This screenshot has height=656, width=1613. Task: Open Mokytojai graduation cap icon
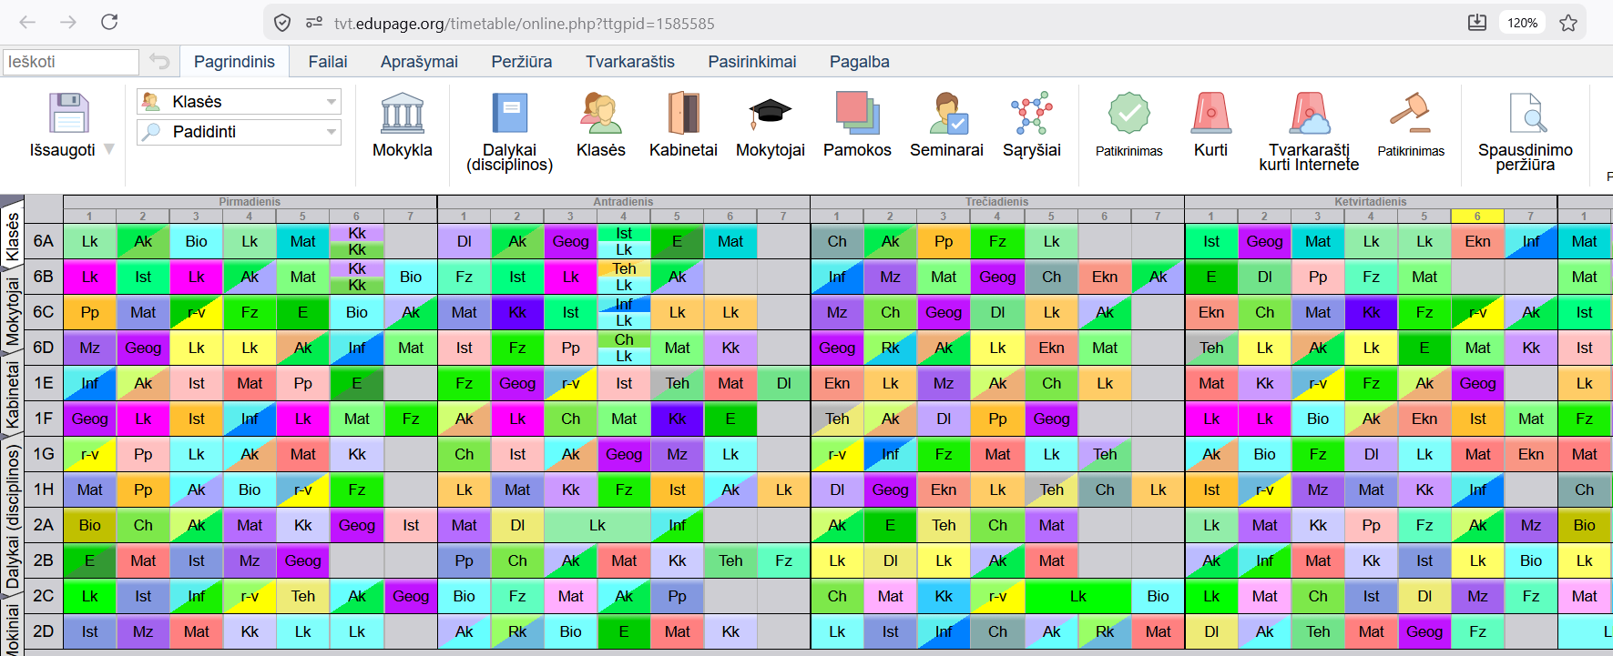[770, 115]
